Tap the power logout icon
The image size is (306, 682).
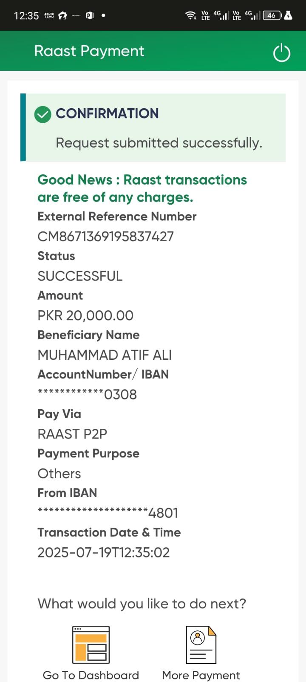coord(281,53)
